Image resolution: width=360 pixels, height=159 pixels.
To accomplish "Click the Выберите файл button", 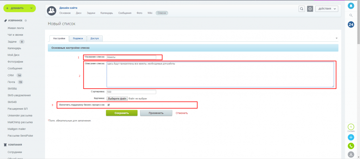I will pyautogui.click(x=117, y=98).
